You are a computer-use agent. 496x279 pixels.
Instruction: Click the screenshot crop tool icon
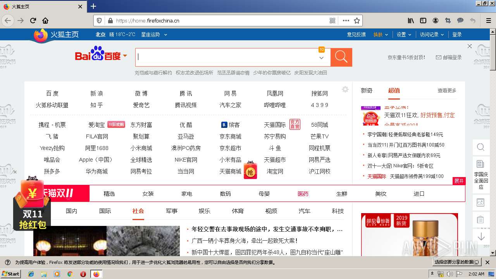click(448, 21)
